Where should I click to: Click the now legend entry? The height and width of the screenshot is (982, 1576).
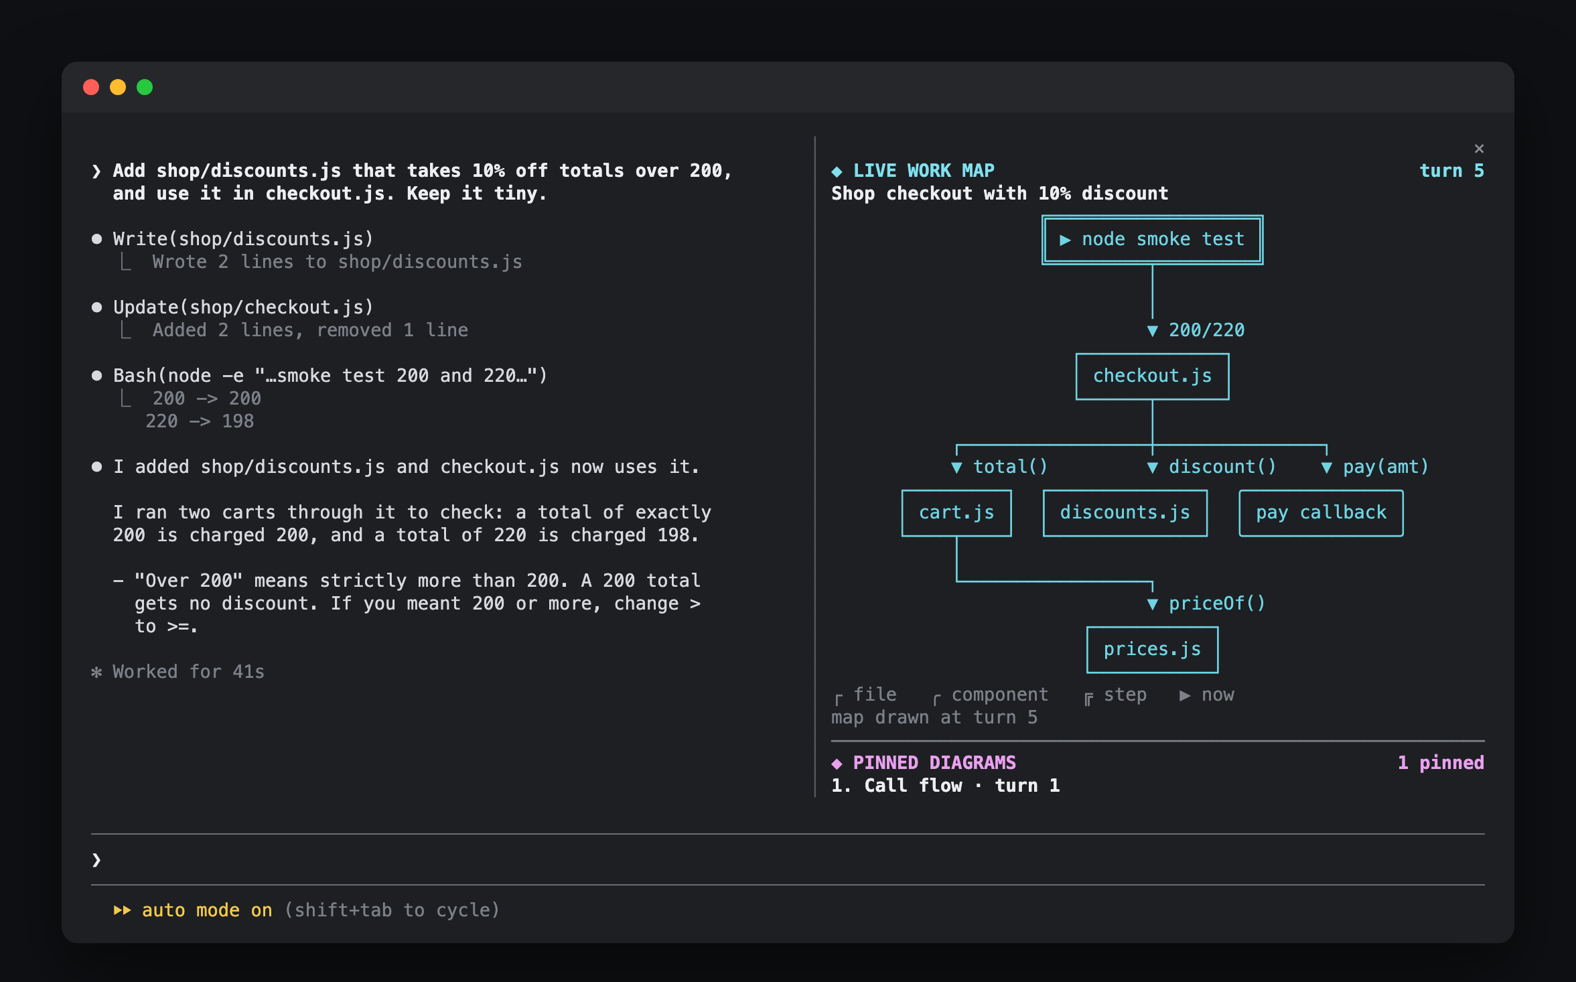[1207, 695]
